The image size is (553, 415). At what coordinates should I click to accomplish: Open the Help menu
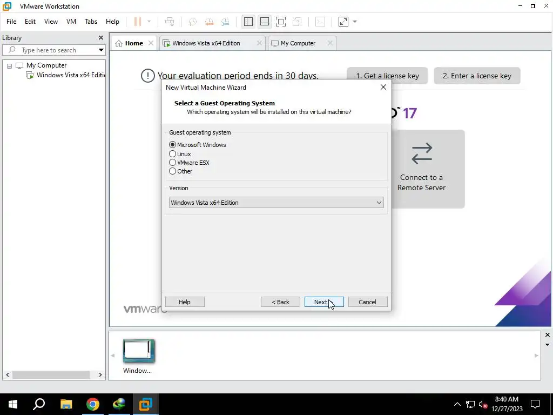pos(112,22)
